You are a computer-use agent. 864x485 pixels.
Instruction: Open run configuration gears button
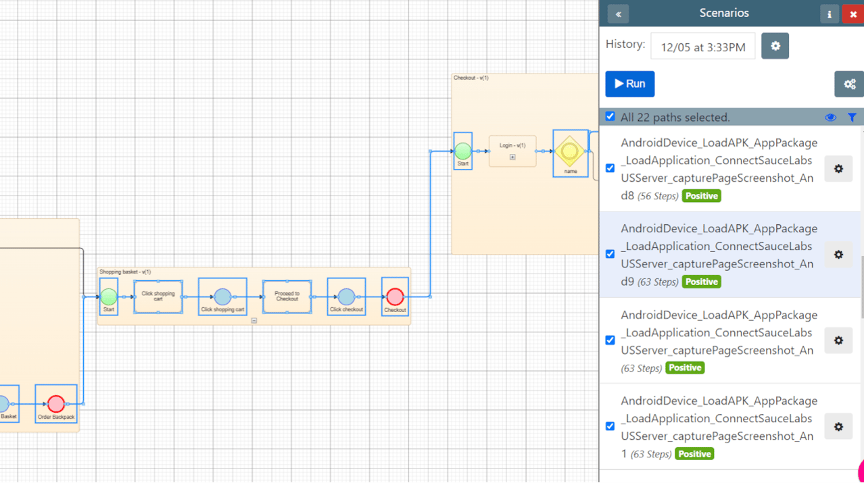pyautogui.click(x=849, y=84)
